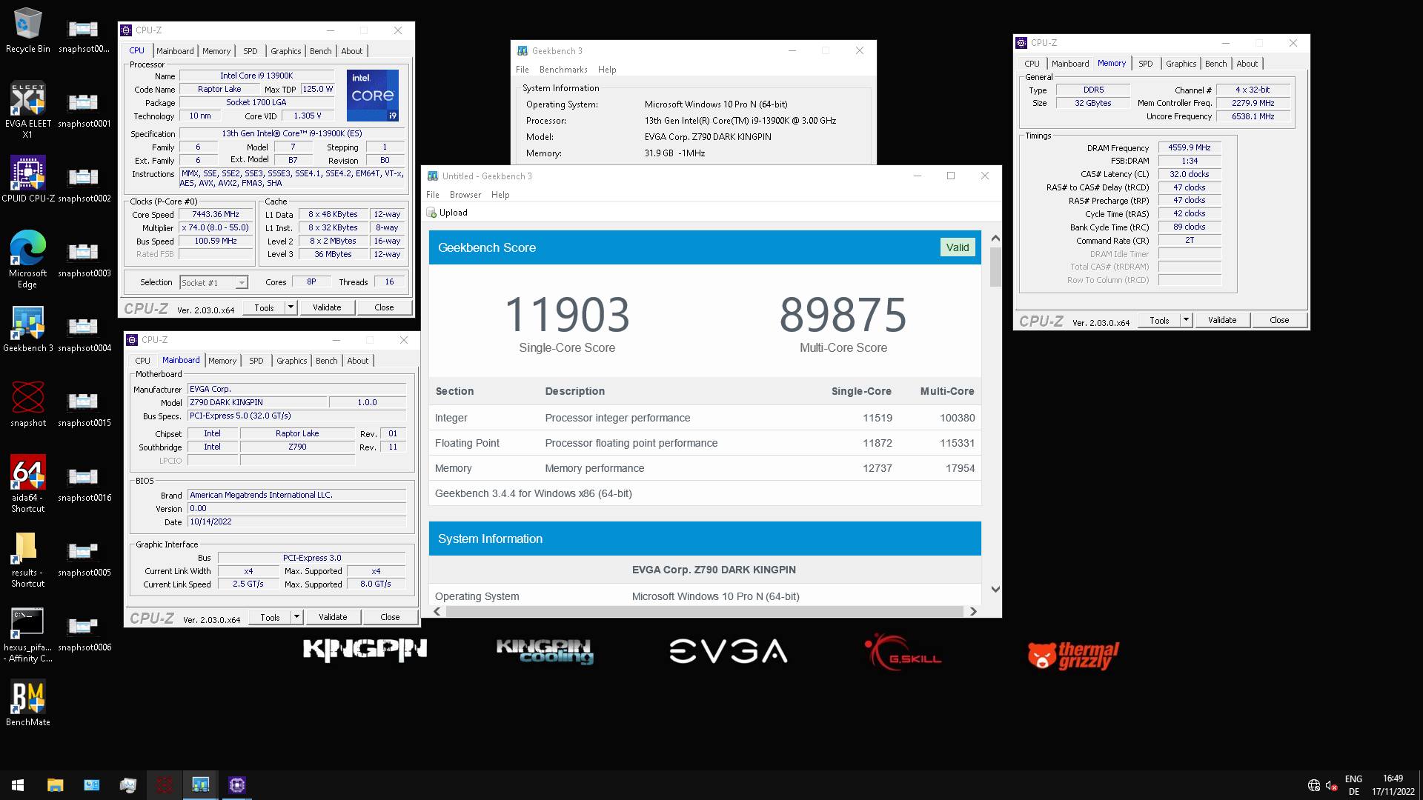The width and height of the screenshot is (1423, 800).
Task: Click the vertical scrollbar in Geekbench results
Action: (995, 268)
